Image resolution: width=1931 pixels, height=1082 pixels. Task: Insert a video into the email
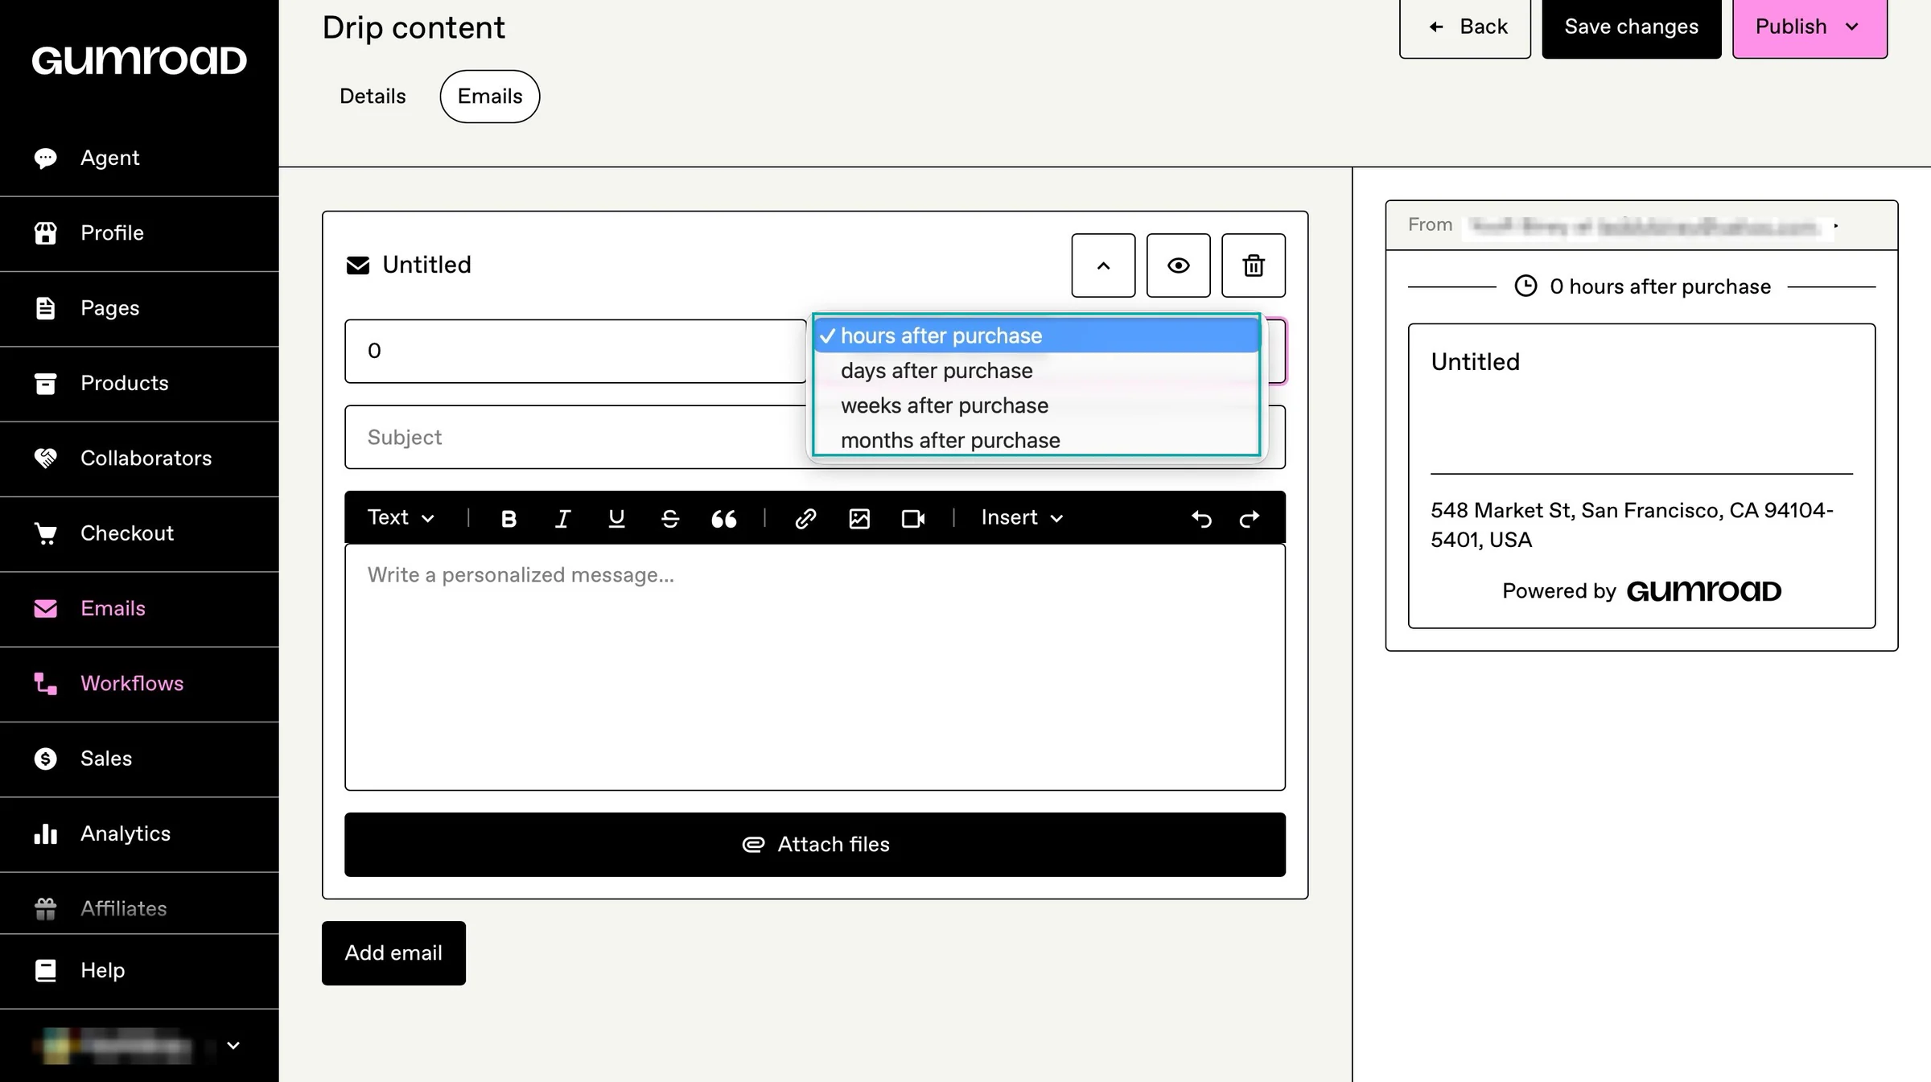[913, 519]
